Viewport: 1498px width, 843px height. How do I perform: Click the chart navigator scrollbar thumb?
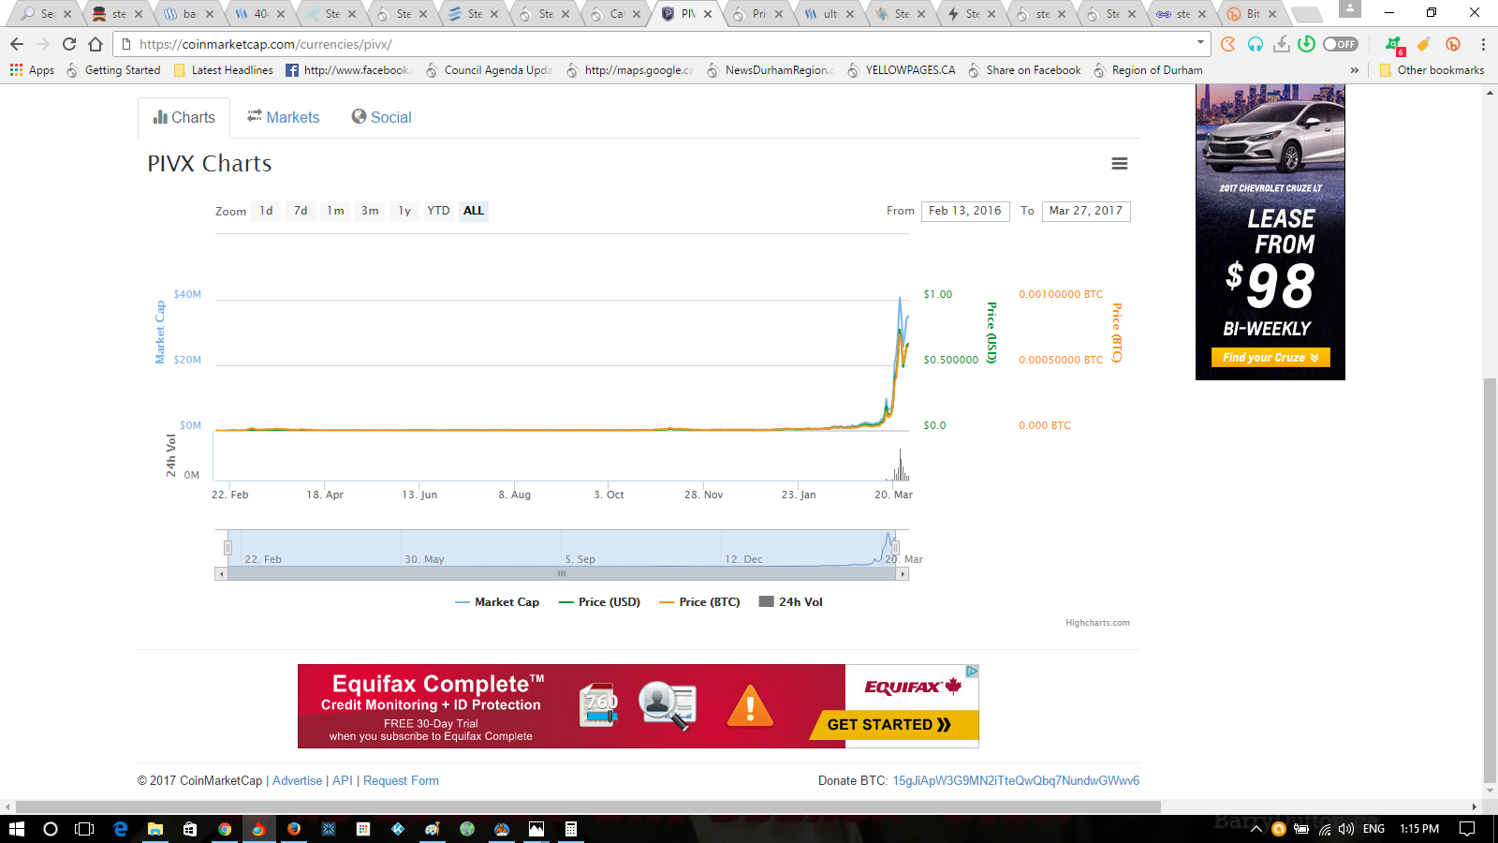[x=562, y=573]
